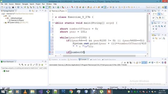
Task: Toggle Show Console on standard output change
Action: point(143,63)
